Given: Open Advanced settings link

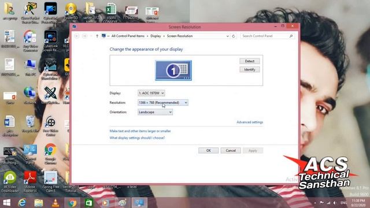Looking at the screenshot, I should point(250,122).
